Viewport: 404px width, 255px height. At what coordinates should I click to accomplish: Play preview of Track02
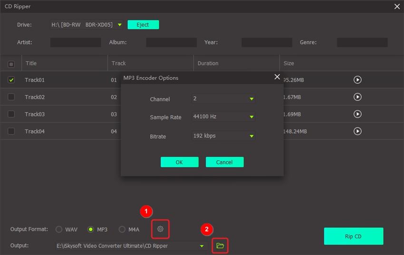coord(357,97)
